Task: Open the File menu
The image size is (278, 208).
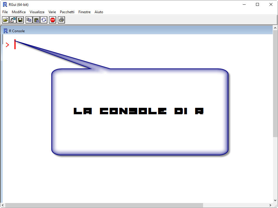Action: pos(5,12)
